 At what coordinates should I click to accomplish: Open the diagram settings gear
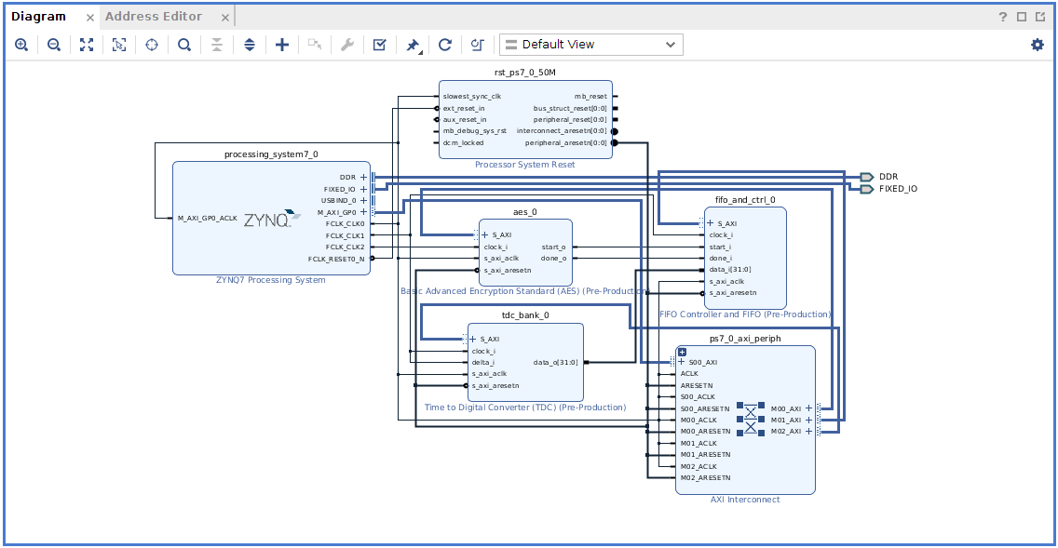[x=1038, y=45]
